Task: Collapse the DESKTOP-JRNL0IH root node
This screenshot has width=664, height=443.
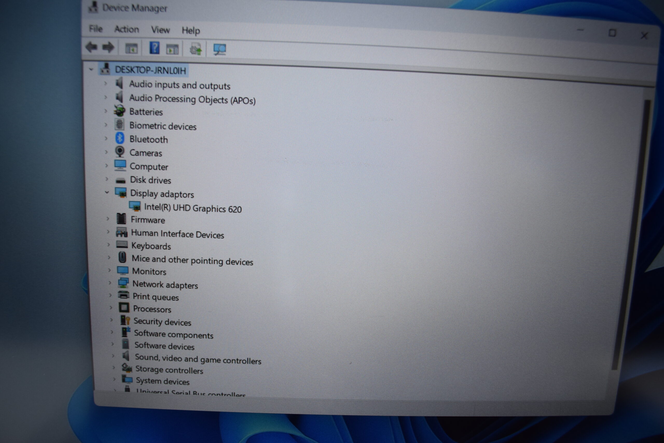Action: tap(91, 69)
